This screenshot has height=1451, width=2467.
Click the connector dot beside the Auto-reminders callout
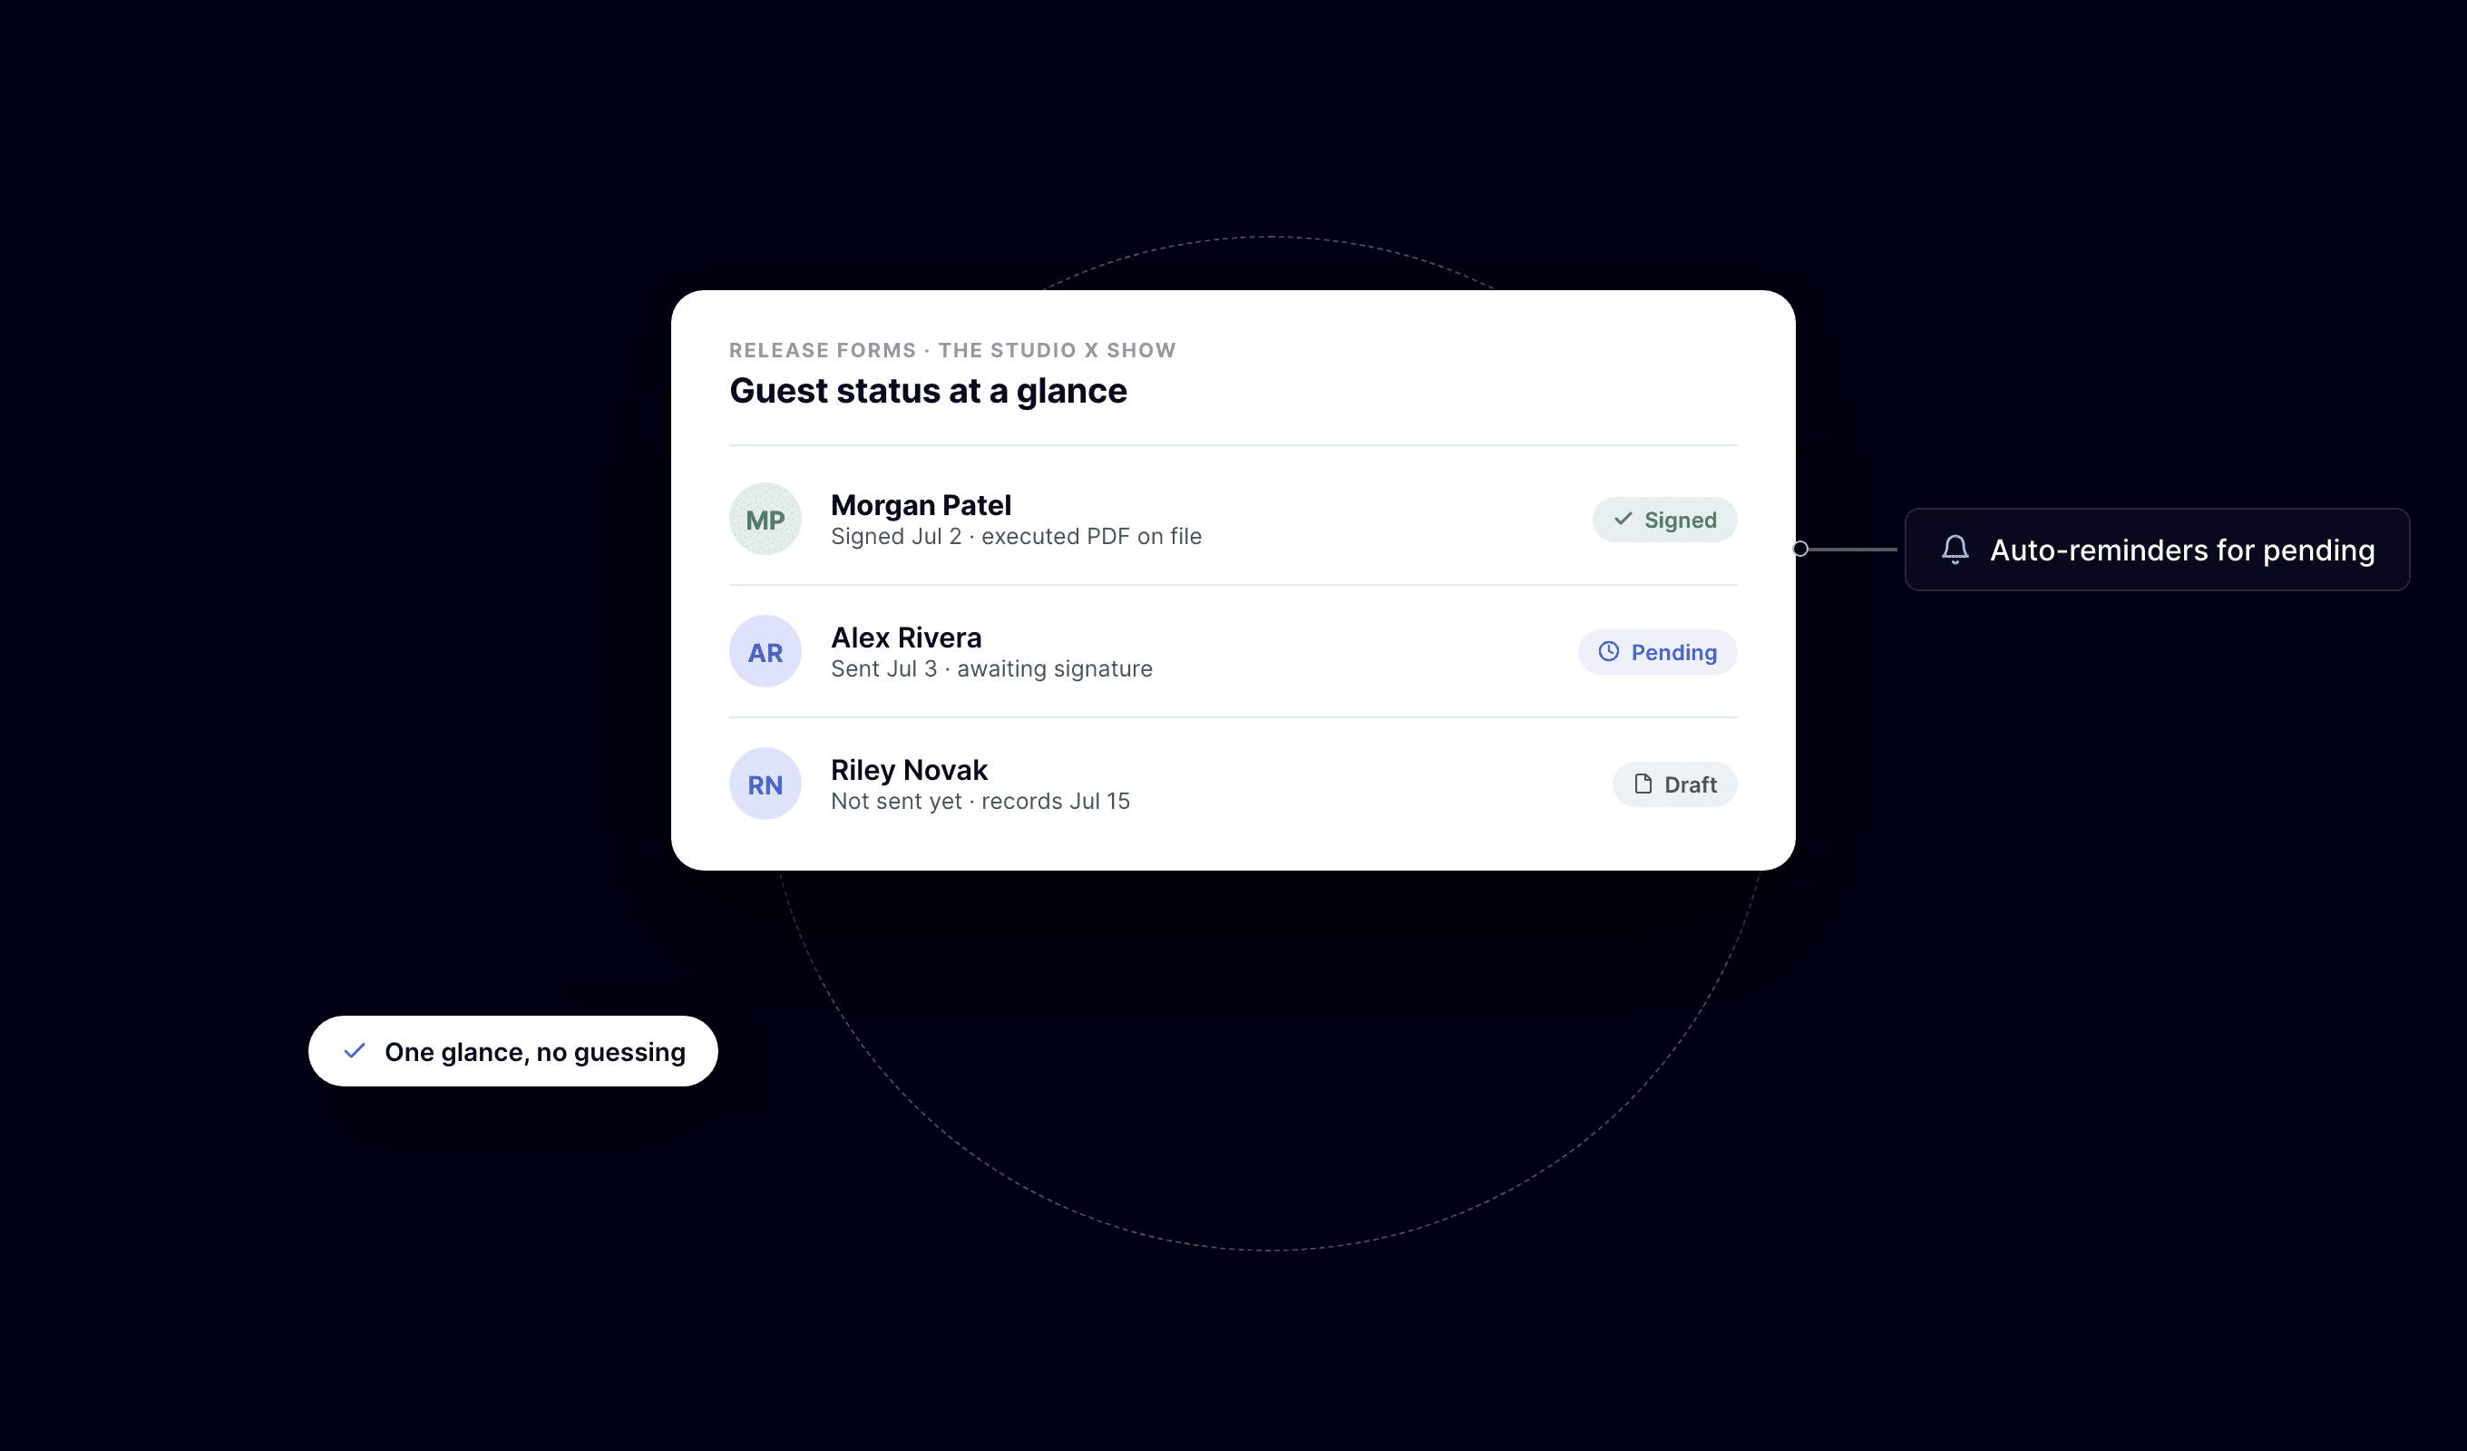[1800, 549]
